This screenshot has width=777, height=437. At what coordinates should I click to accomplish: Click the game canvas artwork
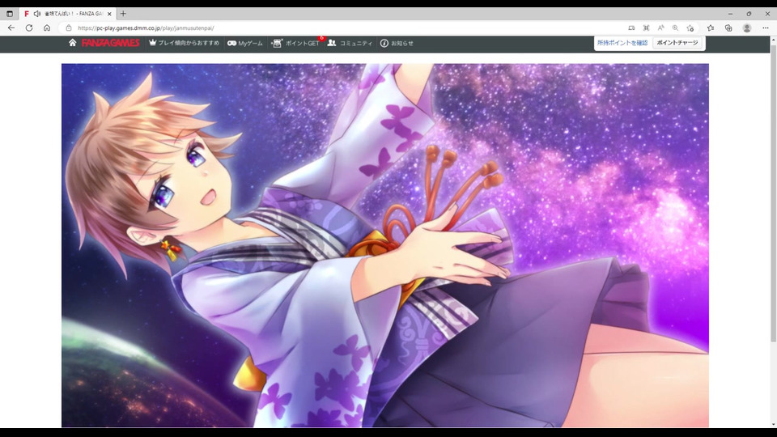pos(385,245)
